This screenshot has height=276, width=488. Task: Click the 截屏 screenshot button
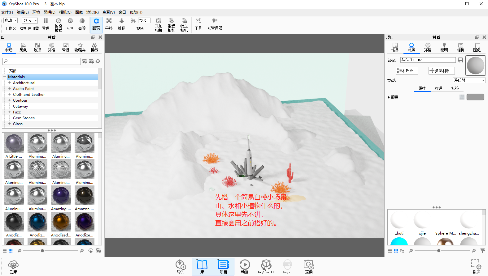click(476, 267)
